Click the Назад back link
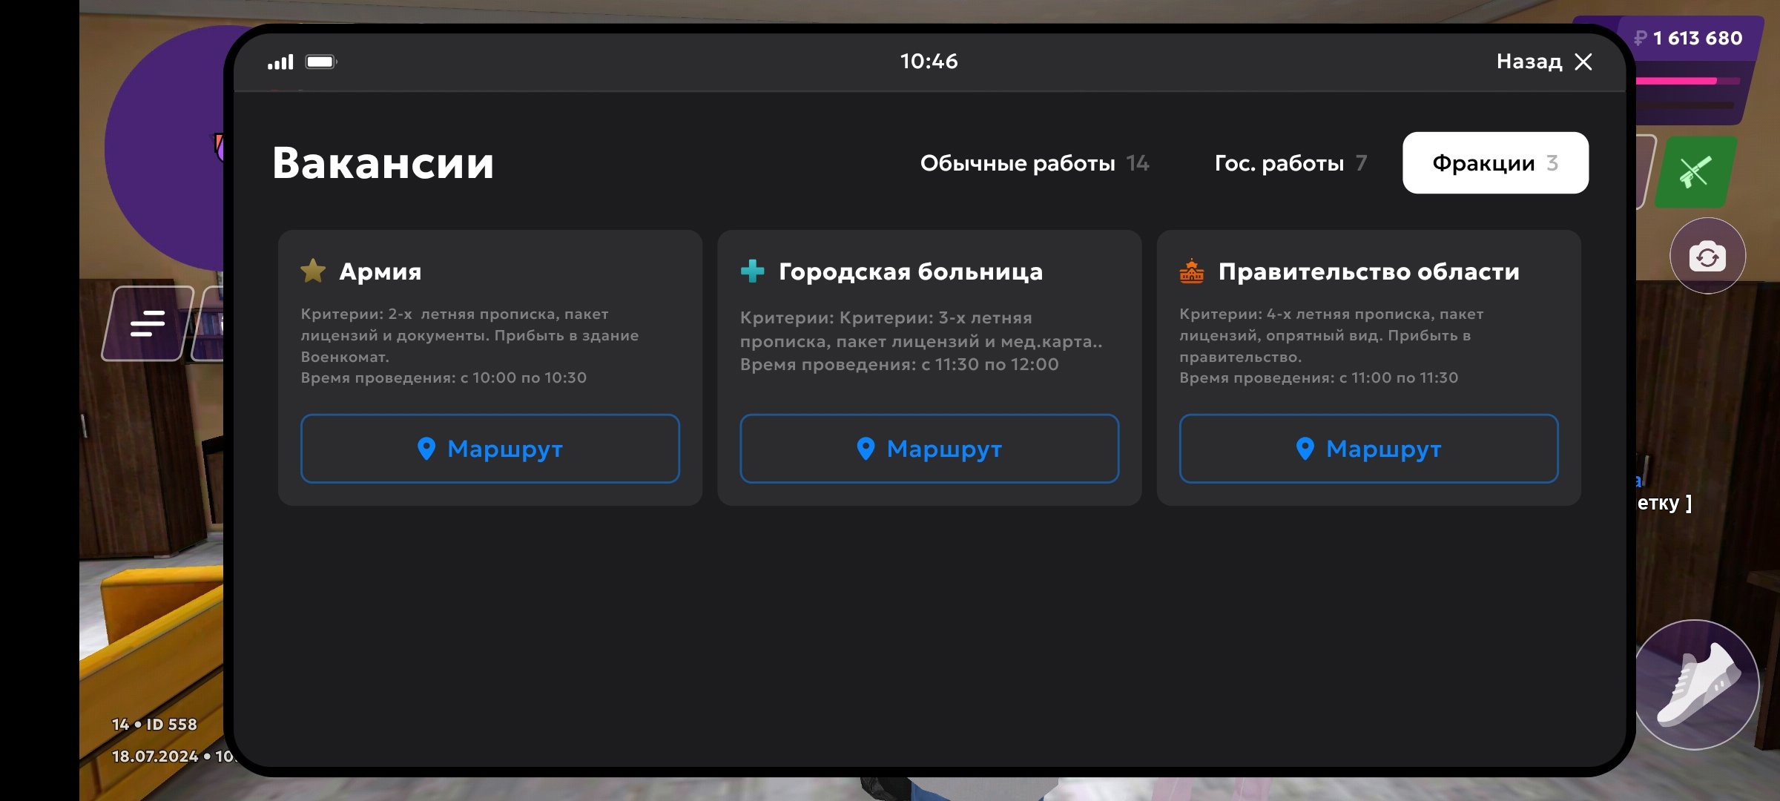 coord(1529,62)
